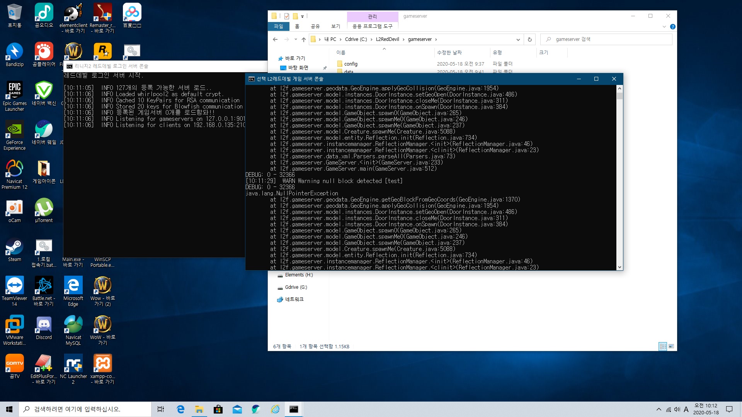Open File Explorer from the taskbar
Image resolution: width=742 pixels, height=417 pixels.
[199, 409]
